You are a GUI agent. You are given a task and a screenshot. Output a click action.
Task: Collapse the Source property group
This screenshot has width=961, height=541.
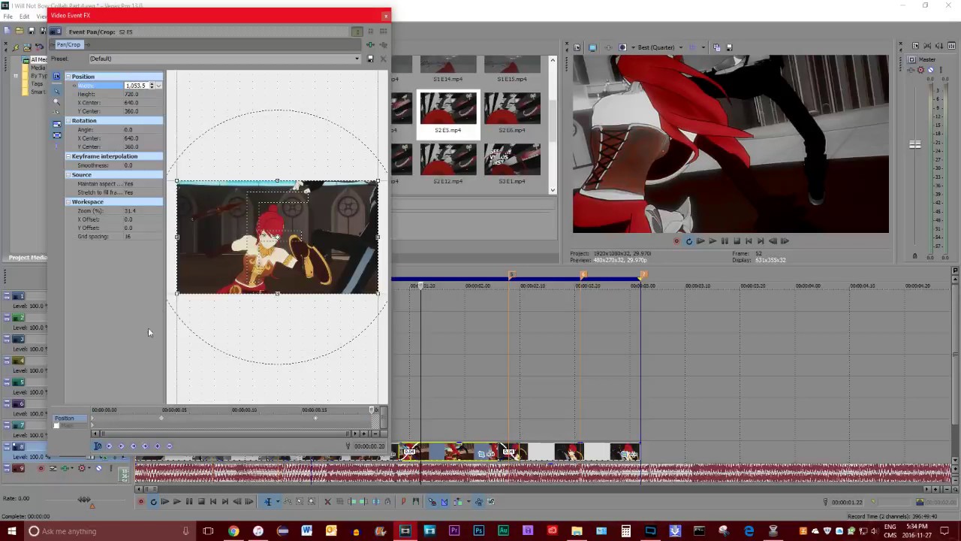68,175
